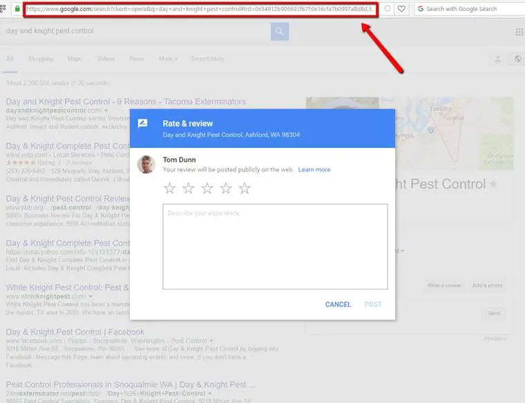
Task: Expand the More search options dropdown
Action: [x=168, y=59]
